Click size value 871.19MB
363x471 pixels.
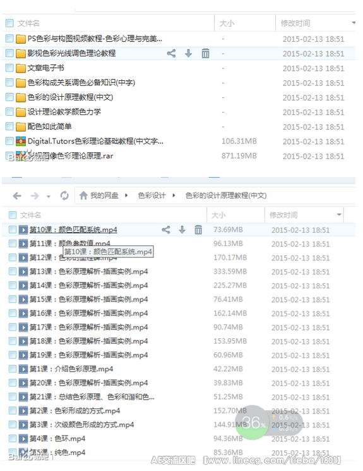(239, 156)
